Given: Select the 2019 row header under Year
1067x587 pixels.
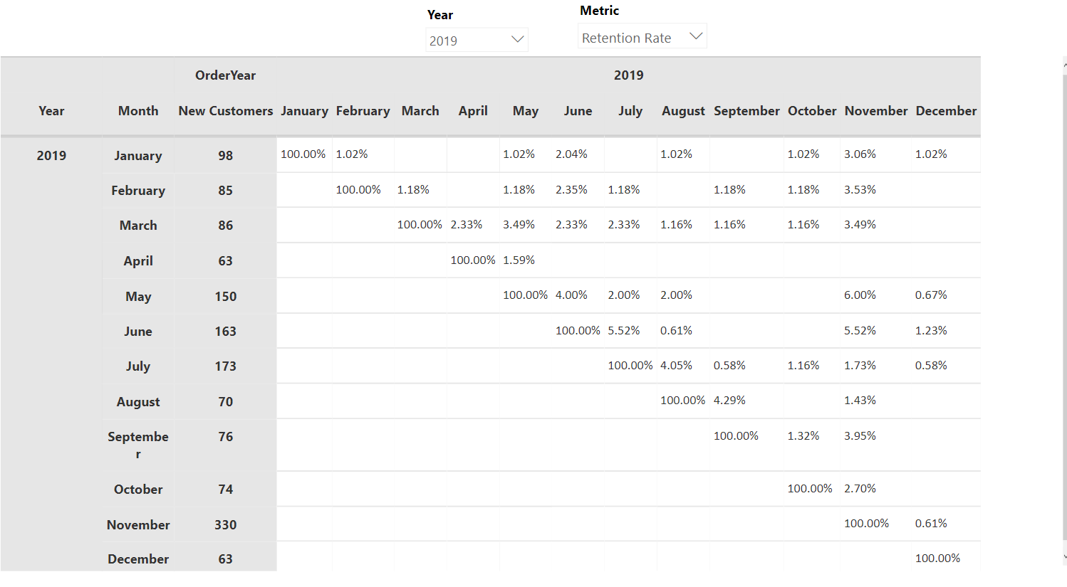Looking at the screenshot, I should tap(51, 156).
